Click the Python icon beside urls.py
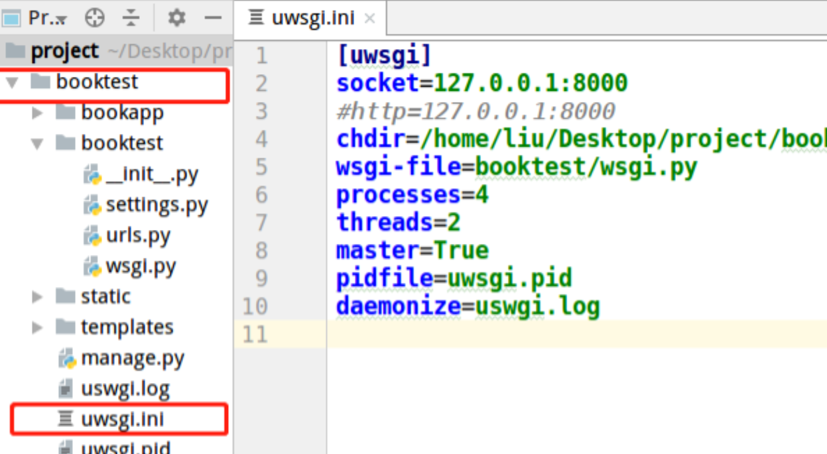Viewport: 827px width, 454px height. coord(92,236)
